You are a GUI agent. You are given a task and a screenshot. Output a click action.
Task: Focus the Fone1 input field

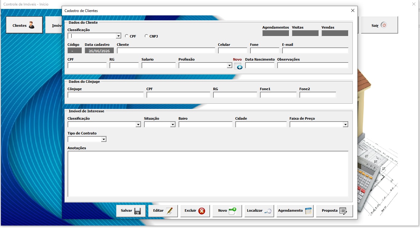click(x=278, y=95)
